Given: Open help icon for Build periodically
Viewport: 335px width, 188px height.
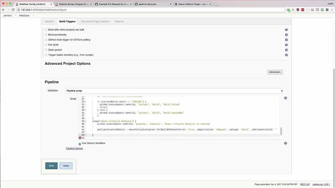Looking at the screenshot, I should point(286,35).
